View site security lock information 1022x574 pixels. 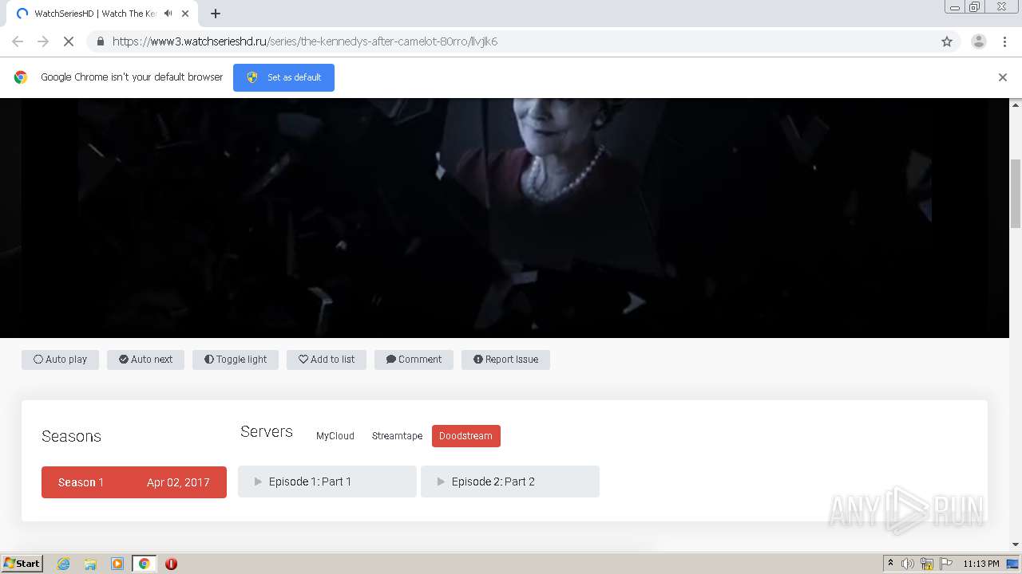pos(101,41)
